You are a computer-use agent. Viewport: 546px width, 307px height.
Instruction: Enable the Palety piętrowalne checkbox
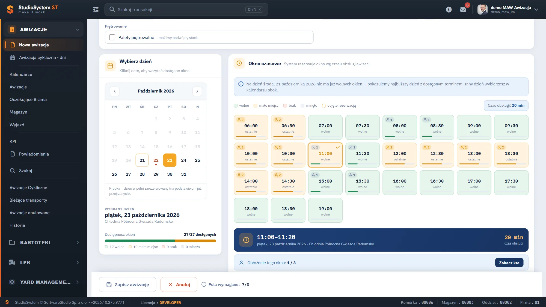pyautogui.click(x=112, y=37)
